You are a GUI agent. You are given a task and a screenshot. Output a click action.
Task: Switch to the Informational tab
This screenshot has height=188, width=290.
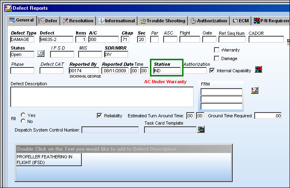point(117,21)
